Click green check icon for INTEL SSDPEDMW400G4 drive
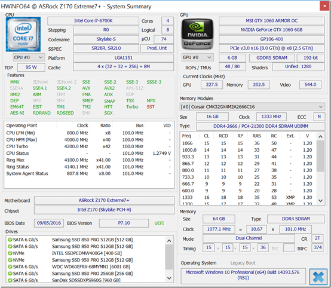The image size is (331, 288). point(10,253)
